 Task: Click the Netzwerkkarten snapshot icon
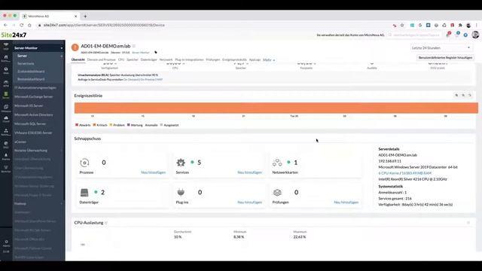(277, 163)
